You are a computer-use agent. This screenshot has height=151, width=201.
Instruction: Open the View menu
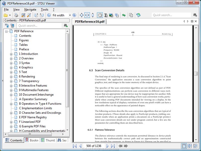(x=16, y=10)
